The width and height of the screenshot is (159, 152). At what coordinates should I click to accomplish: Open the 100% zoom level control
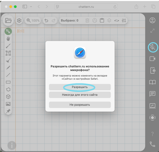[x=33, y=20]
